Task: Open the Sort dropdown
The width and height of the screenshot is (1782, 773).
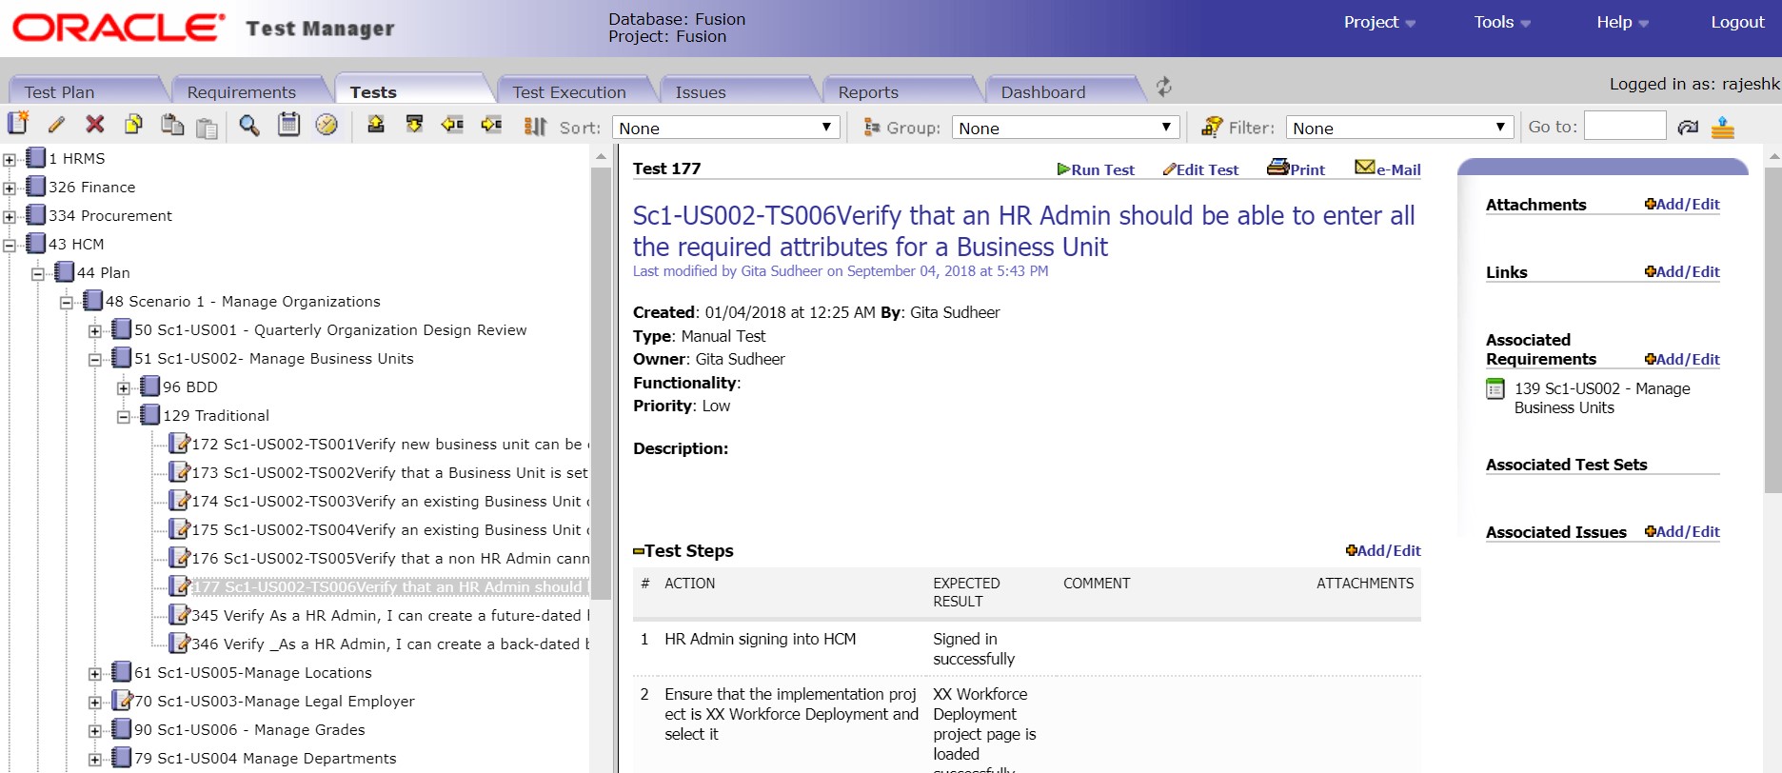Action: tap(723, 128)
